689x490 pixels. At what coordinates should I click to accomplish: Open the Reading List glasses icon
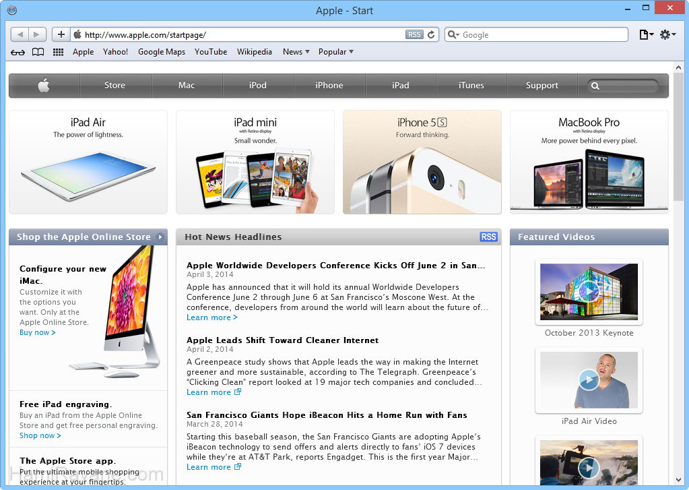tap(18, 53)
